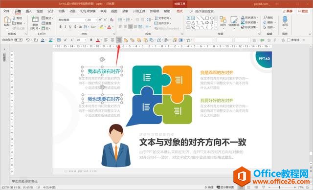Viewport: 313px width, 190px height.
Task: Apply bullet list from the ribbon
Action: (120, 20)
